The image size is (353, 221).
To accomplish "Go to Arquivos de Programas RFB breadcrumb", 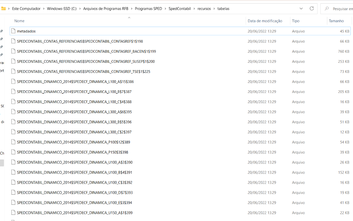I will (106, 8).
